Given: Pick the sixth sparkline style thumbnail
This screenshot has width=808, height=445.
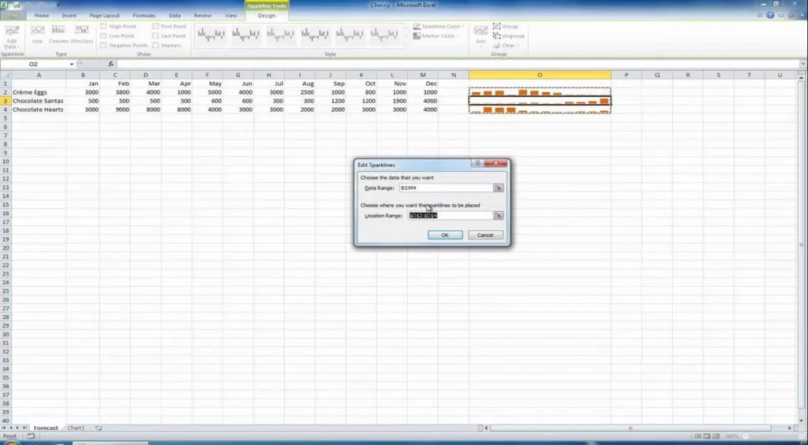Looking at the screenshot, I should pos(384,35).
